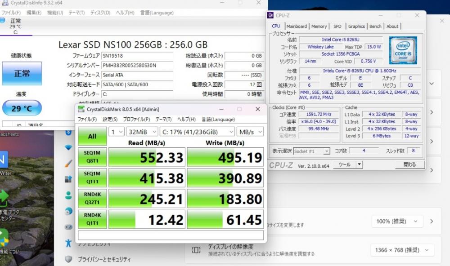Run the SEQ1M Q1T1 test button
450x266 pixels.
92,178
